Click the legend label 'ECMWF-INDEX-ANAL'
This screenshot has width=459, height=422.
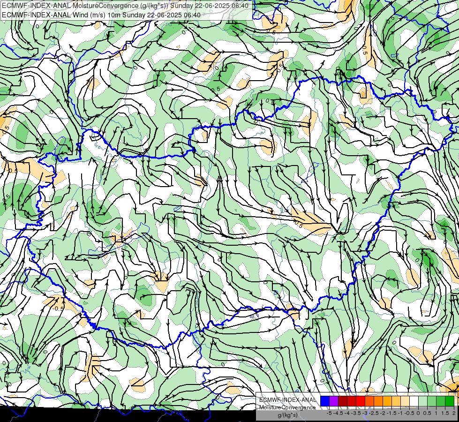[287, 400]
